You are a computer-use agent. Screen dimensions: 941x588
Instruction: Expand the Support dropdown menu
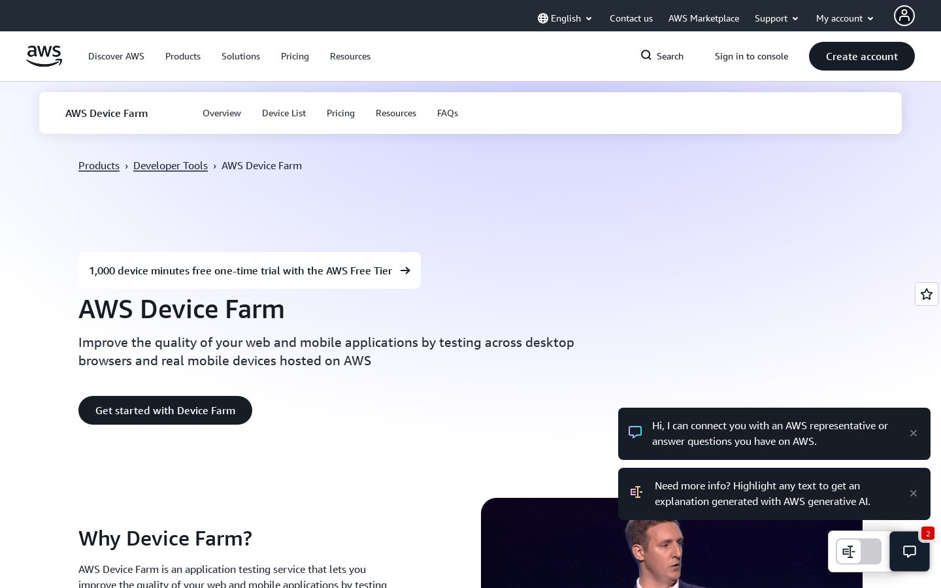tap(776, 18)
